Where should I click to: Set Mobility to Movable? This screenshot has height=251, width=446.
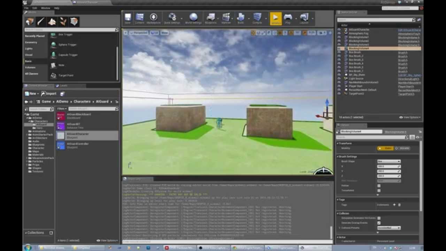pyautogui.click(x=402, y=148)
